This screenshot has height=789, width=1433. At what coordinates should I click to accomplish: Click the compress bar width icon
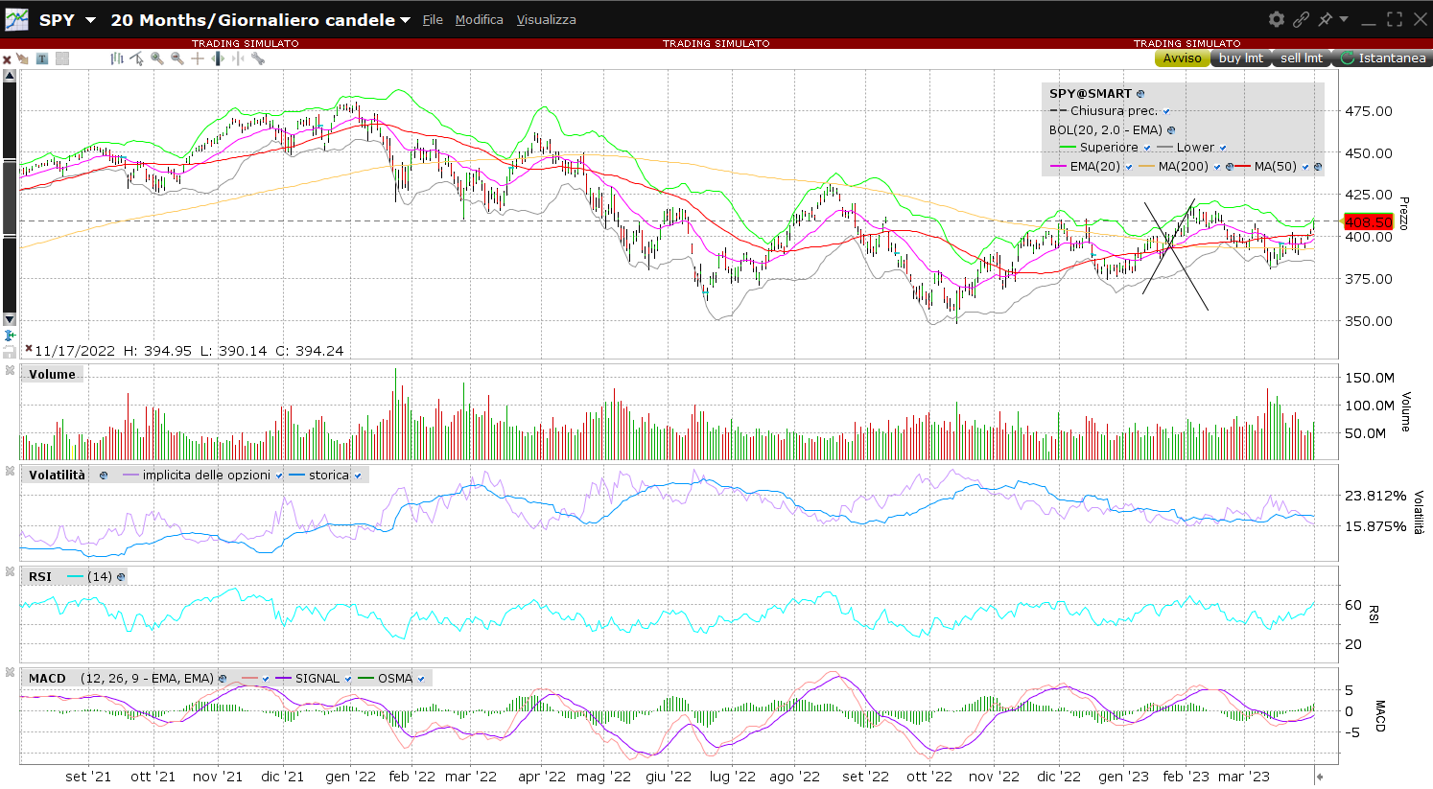click(x=237, y=58)
